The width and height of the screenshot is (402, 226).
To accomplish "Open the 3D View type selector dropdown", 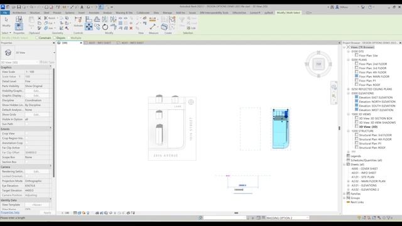I will point(54,53).
